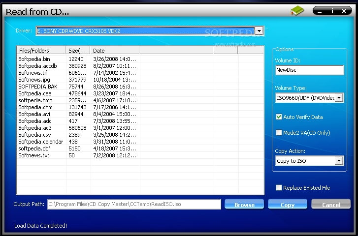The height and width of the screenshot is (236, 358).
Task: Click size value 131743
Action: pos(77,107)
